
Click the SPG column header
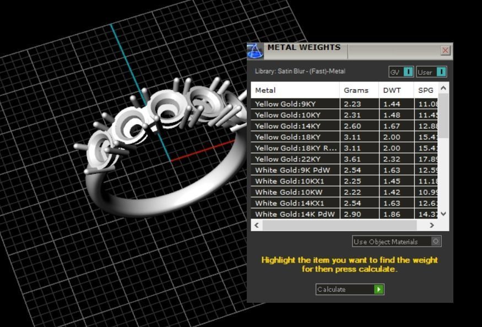[426, 90]
